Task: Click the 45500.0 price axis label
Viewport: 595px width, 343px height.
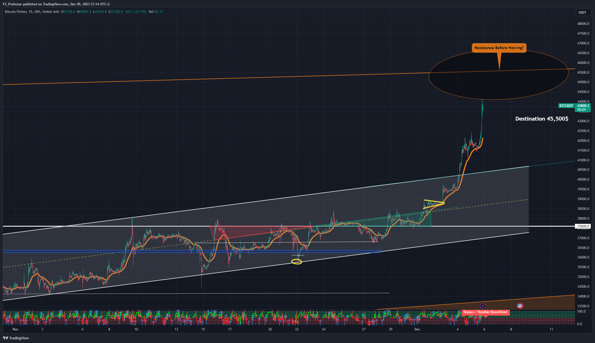Action: tap(583, 73)
